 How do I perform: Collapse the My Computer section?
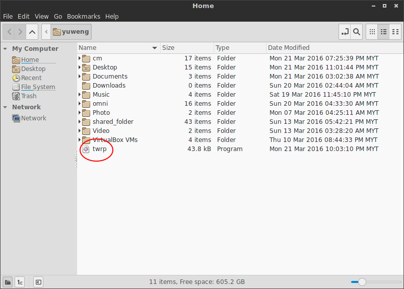[5, 49]
